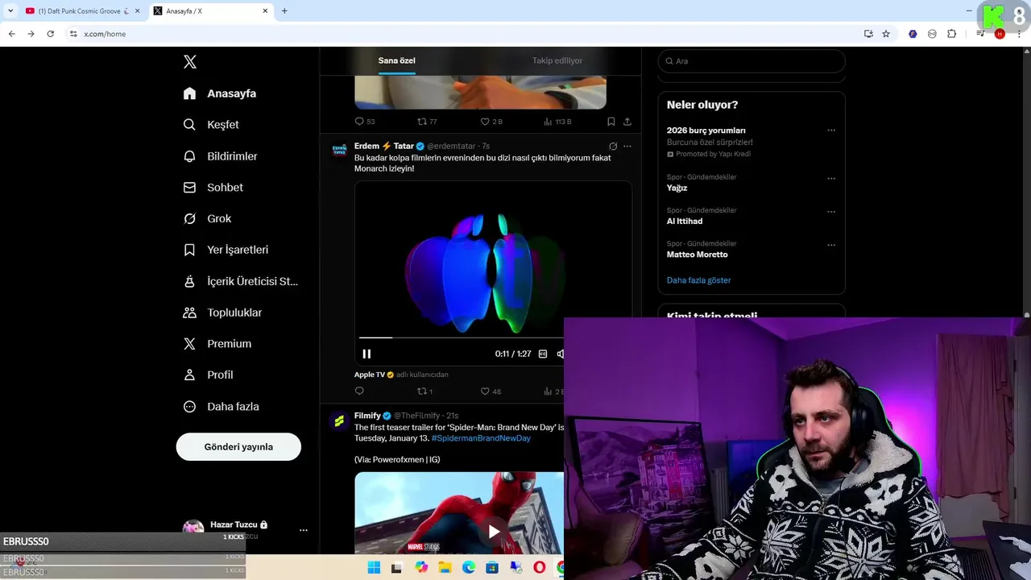The image size is (1031, 580).
Task: Open Bildirimler notifications
Action: click(x=220, y=156)
